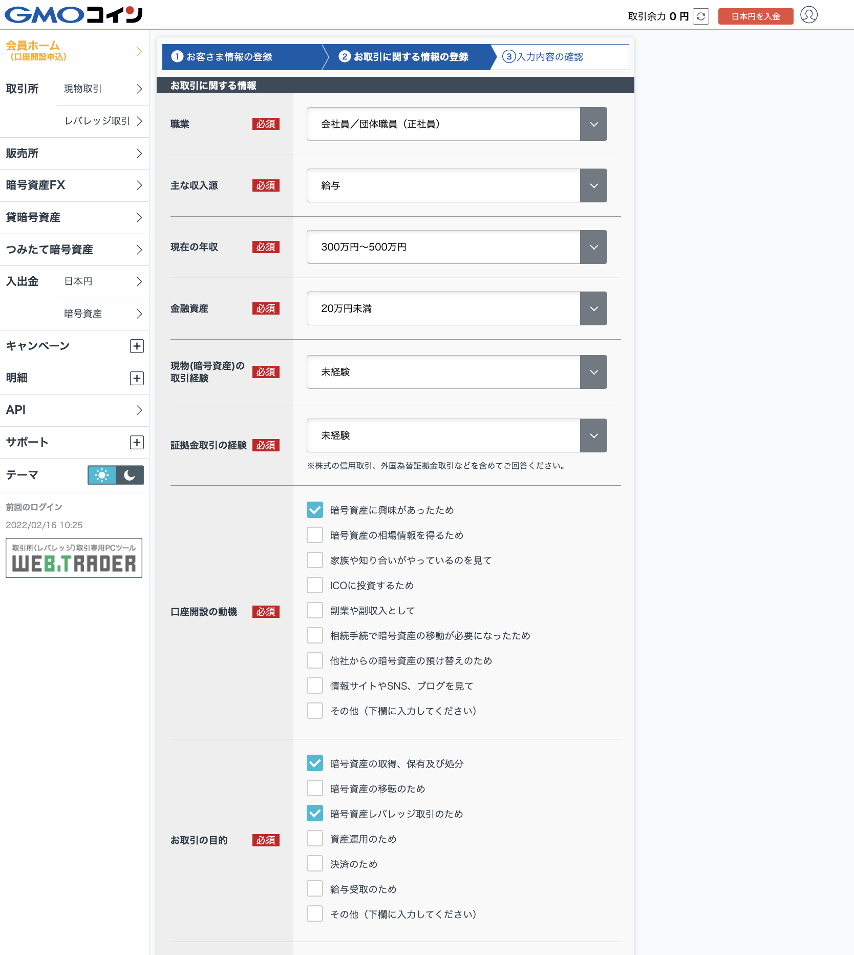The image size is (854, 955).
Task: Open the WEB.TRADER banner
Action: coord(74,558)
